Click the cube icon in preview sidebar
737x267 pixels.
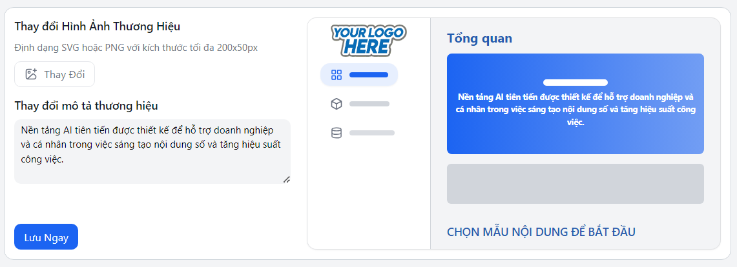[336, 104]
